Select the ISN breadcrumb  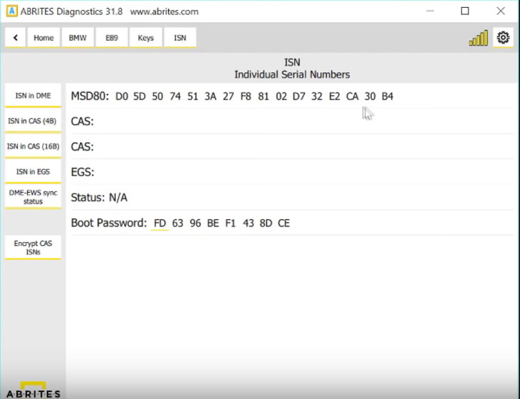pyautogui.click(x=180, y=37)
